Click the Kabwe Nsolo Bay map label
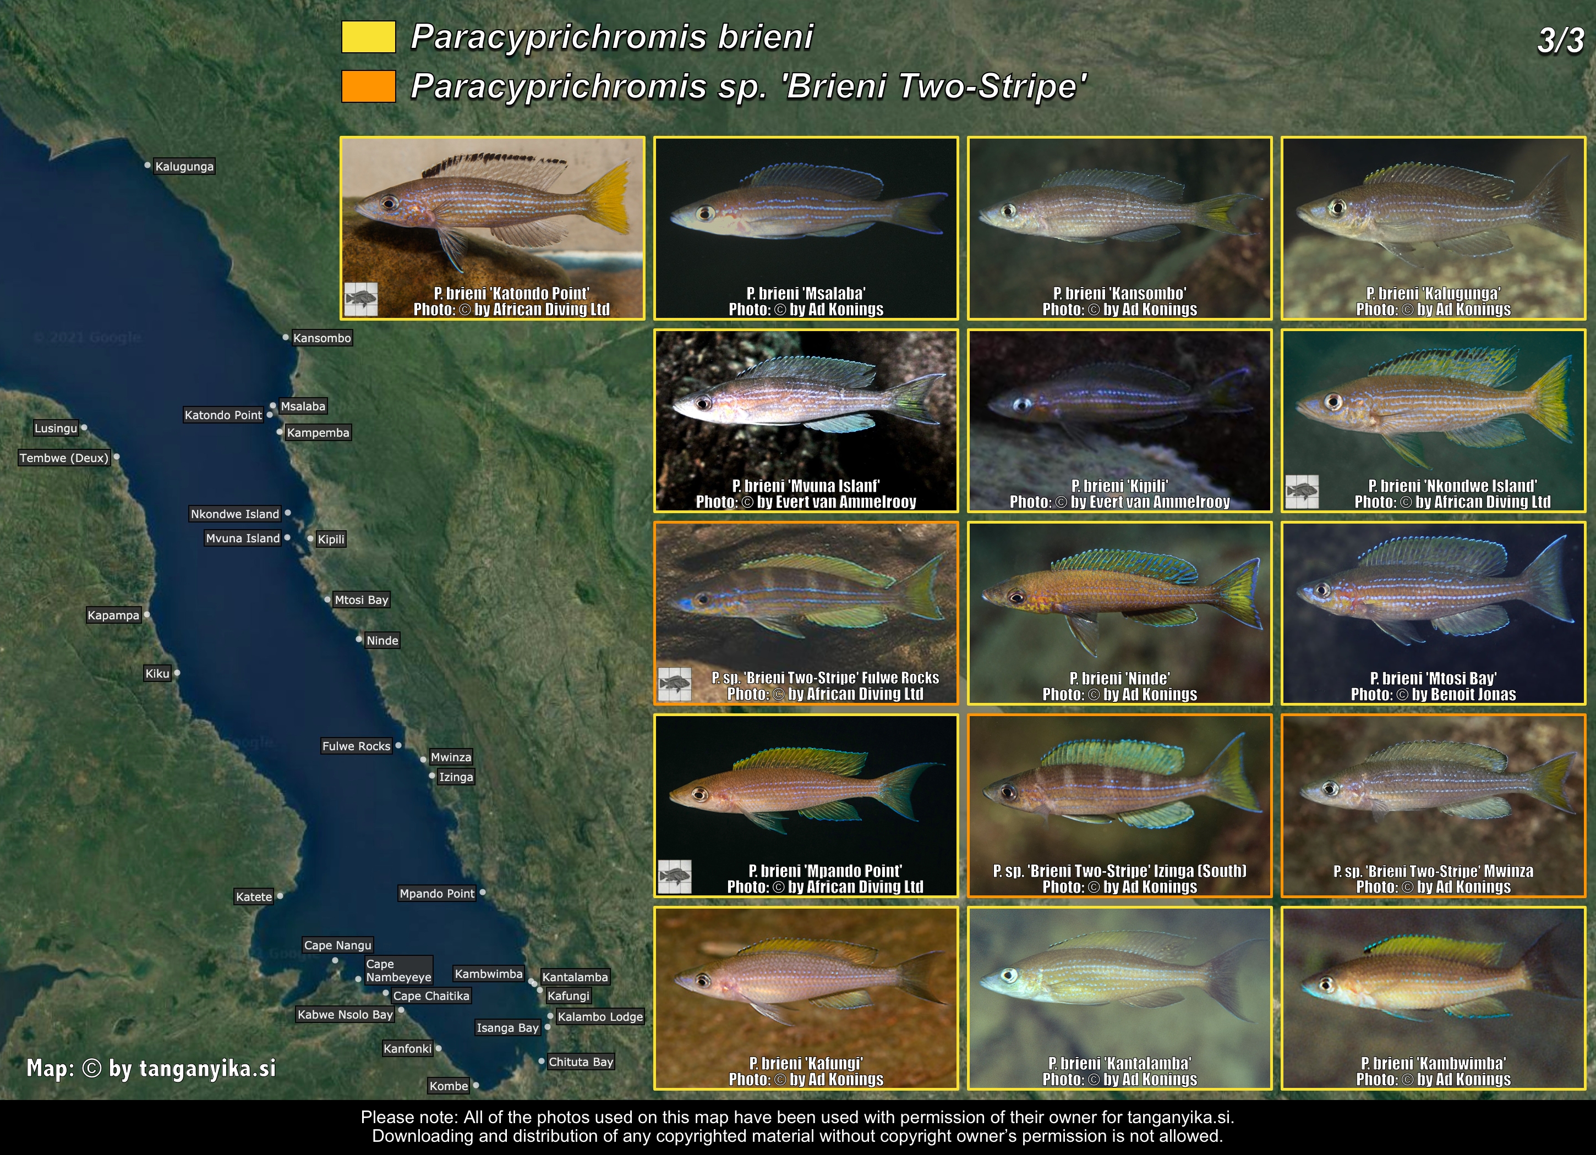1596x1155 pixels. click(x=345, y=1014)
